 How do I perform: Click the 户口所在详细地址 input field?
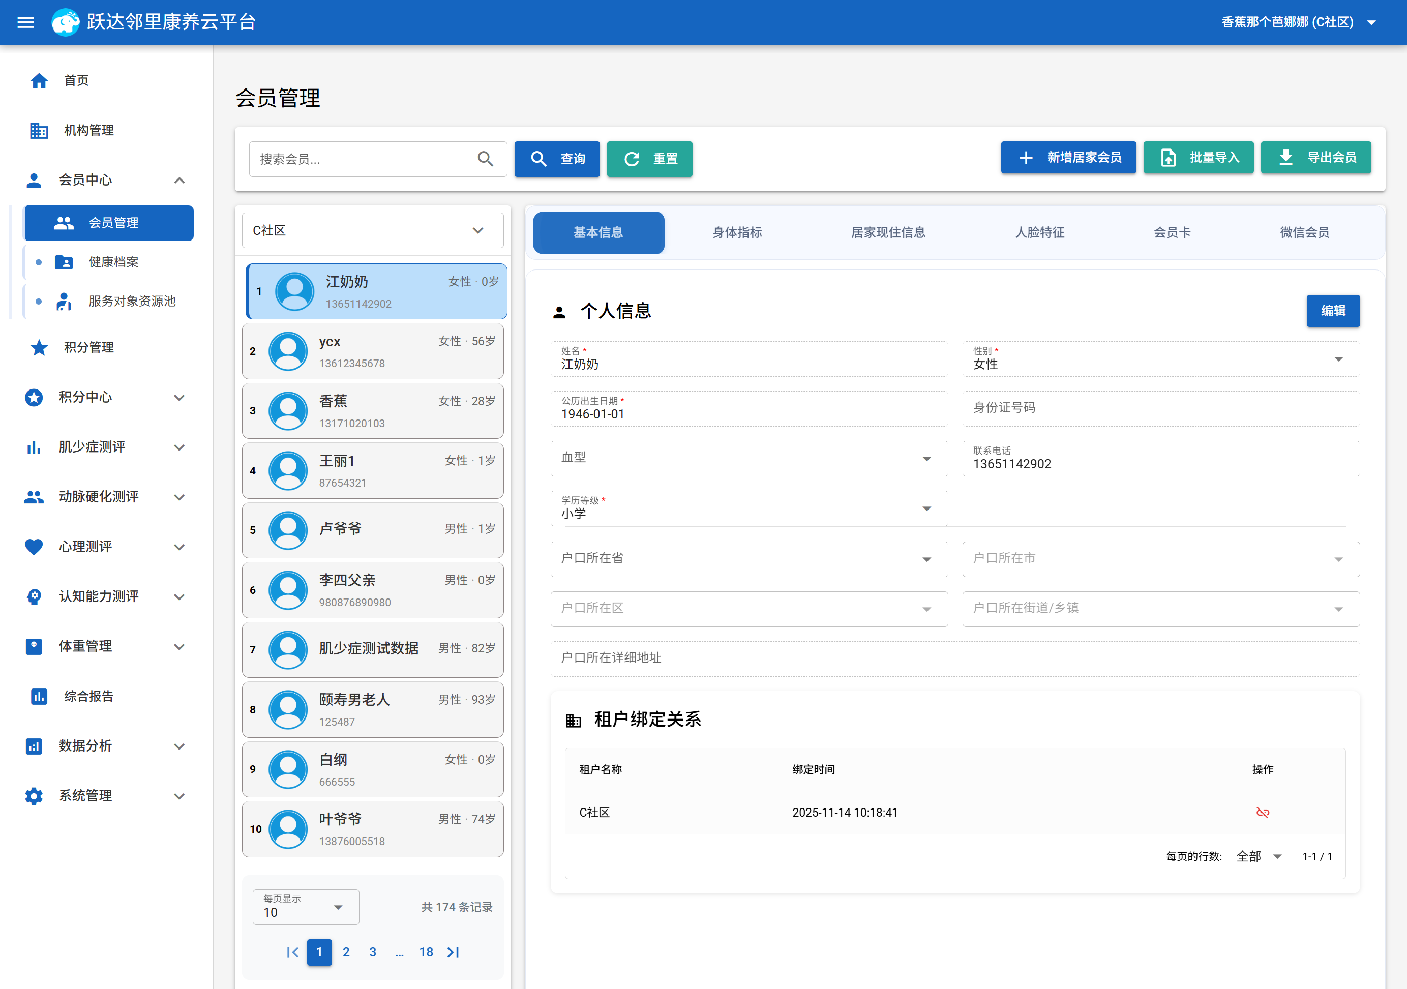click(x=955, y=658)
